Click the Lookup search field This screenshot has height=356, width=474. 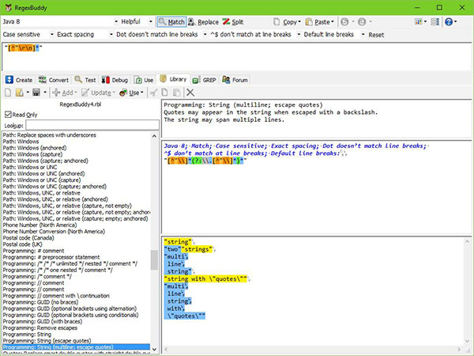[92, 125]
